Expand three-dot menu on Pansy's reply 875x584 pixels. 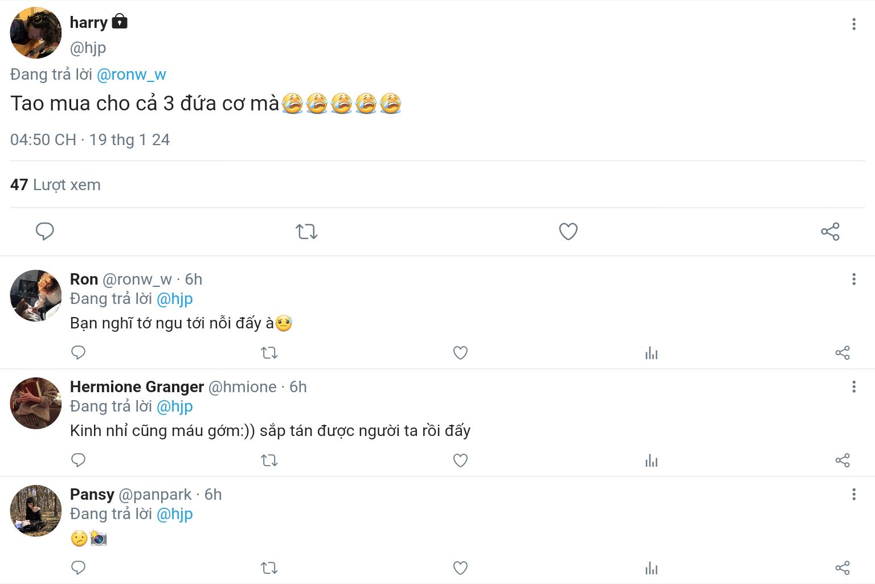click(x=853, y=494)
